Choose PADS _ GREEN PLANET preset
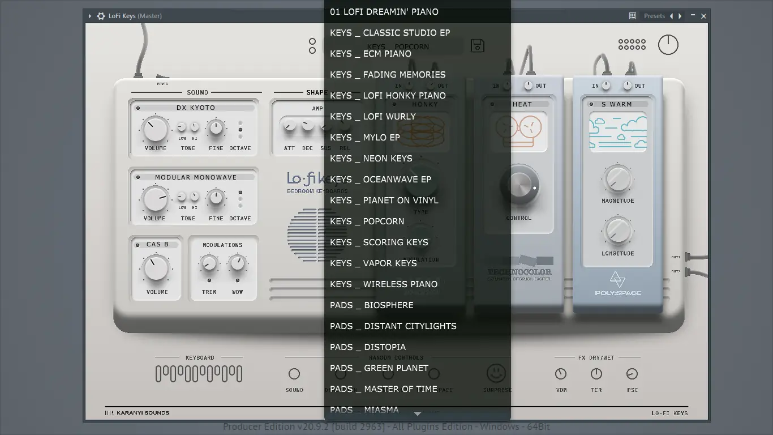Screen dimensions: 773x435 [x=418, y=368]
